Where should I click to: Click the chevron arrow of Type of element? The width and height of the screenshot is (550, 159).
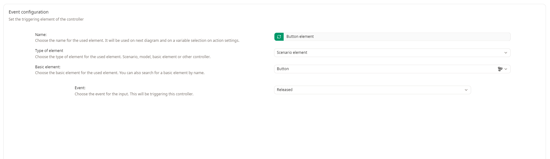[x=506, y=53]
